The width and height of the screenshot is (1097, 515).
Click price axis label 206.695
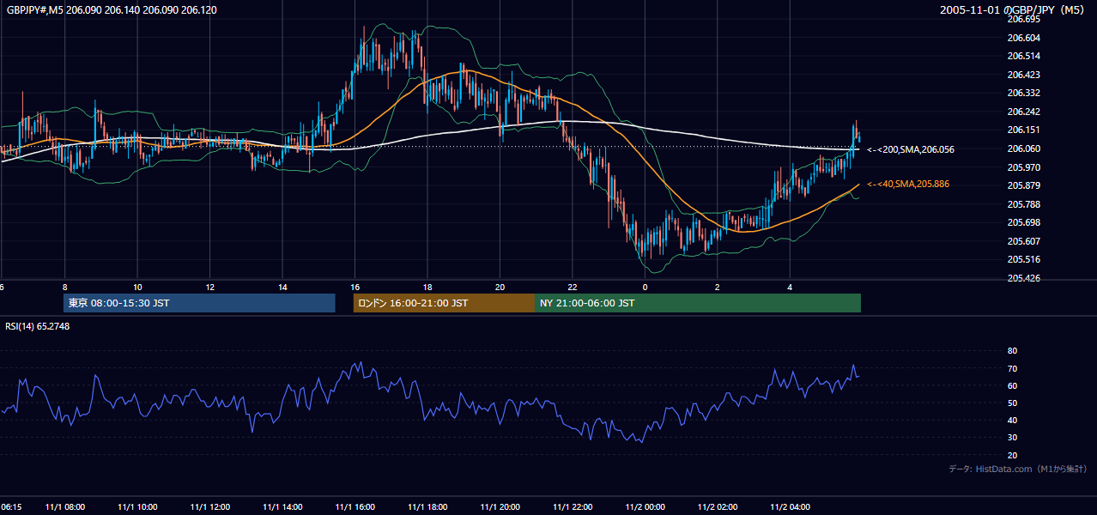pyautogui.click(x=1023, y=19)
